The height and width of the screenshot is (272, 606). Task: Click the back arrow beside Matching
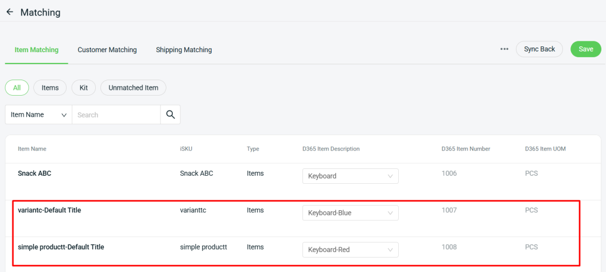pos(10,12)
